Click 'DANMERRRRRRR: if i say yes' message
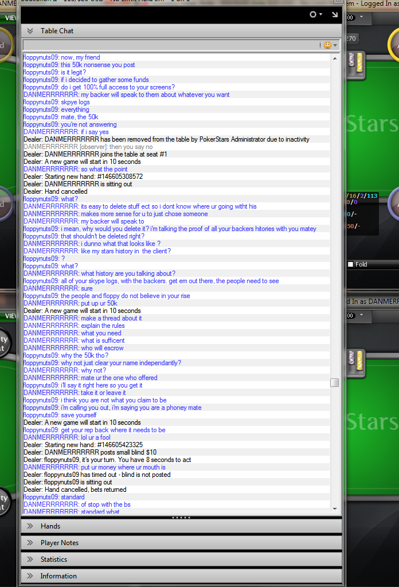 tap(66, 132)
